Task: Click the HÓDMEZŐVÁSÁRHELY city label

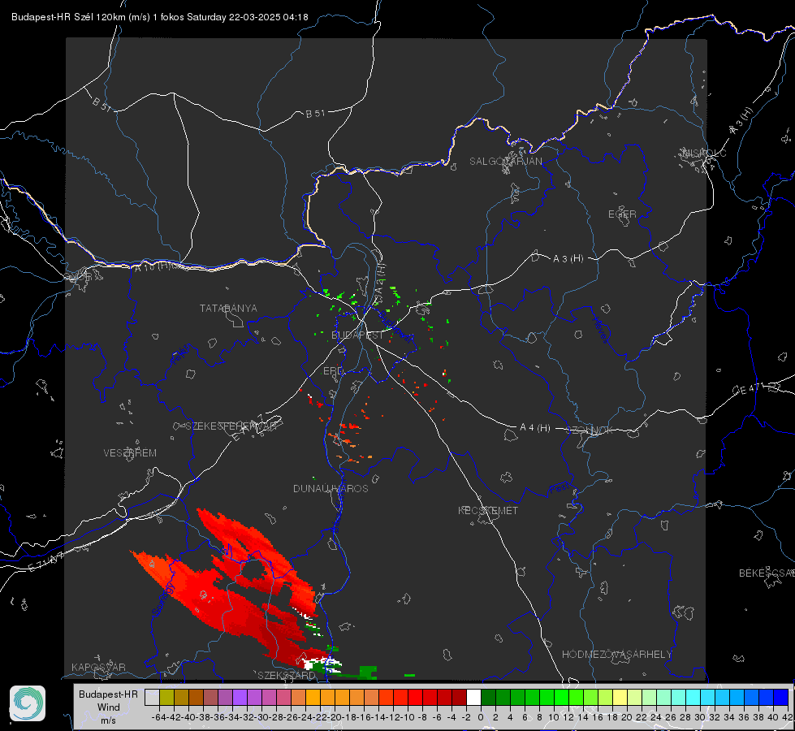Action: 616,655
